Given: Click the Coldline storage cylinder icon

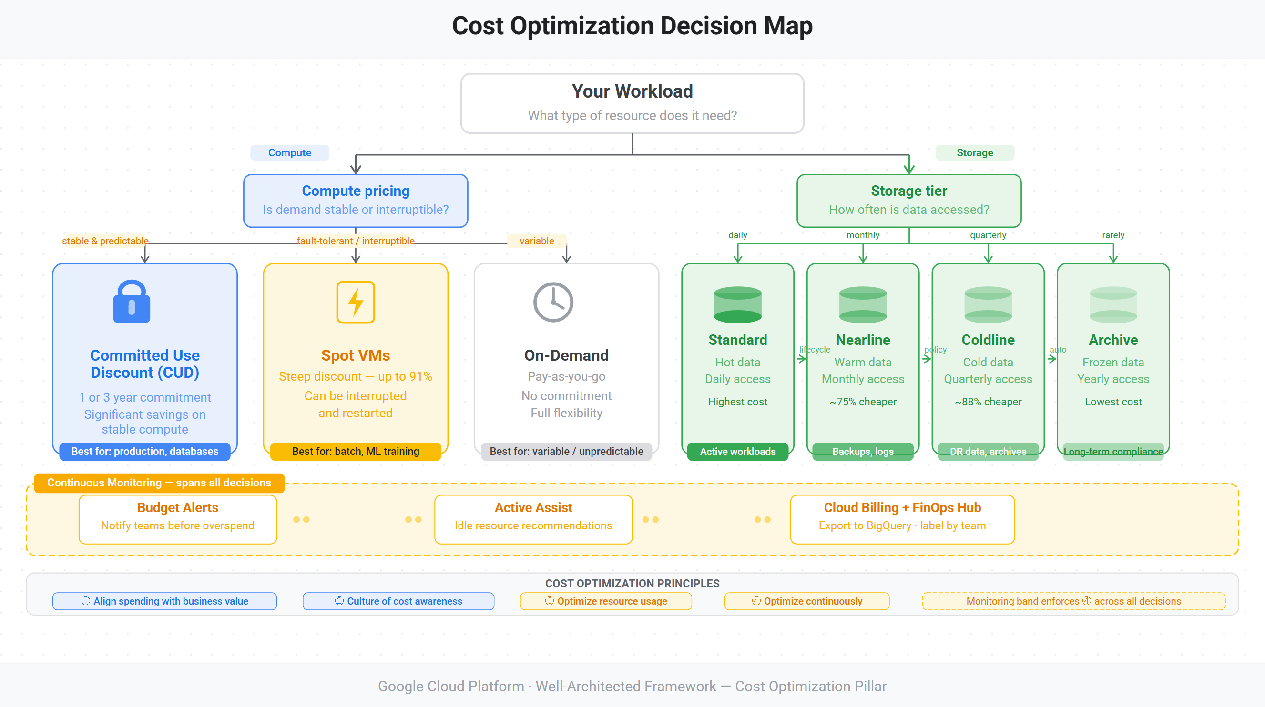Looking at the screenshot, I should pyautogui.click(x=988, y=304).
